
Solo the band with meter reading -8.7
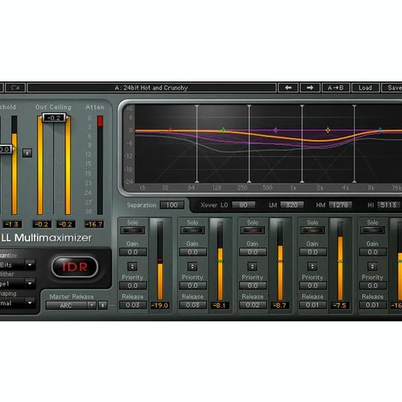[252, 230]
